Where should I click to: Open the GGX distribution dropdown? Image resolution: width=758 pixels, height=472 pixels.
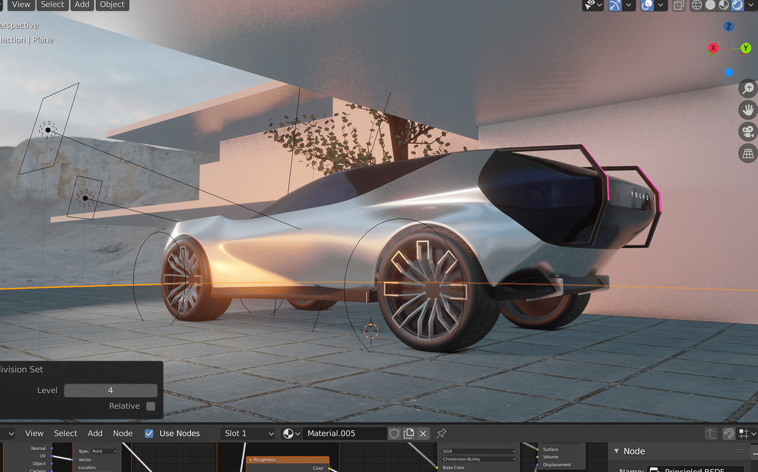point(479,451)
